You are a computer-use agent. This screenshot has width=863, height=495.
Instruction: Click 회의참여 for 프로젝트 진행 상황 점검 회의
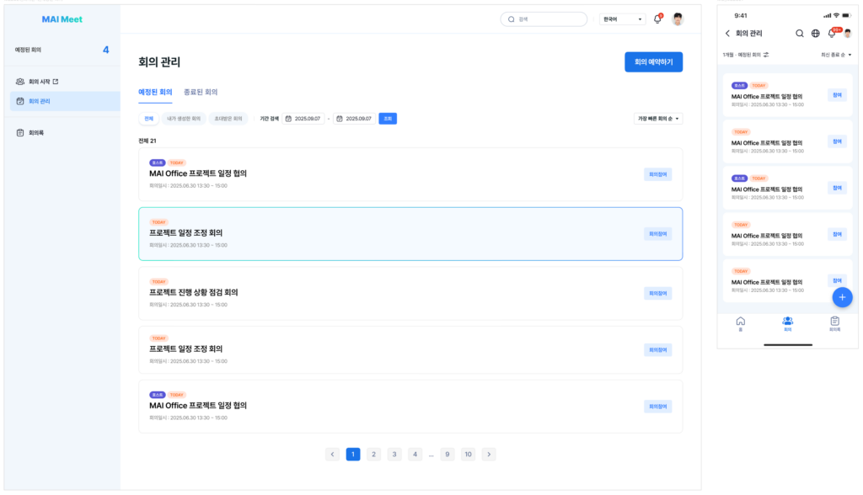pyautogui.click(x=657, y=293)
